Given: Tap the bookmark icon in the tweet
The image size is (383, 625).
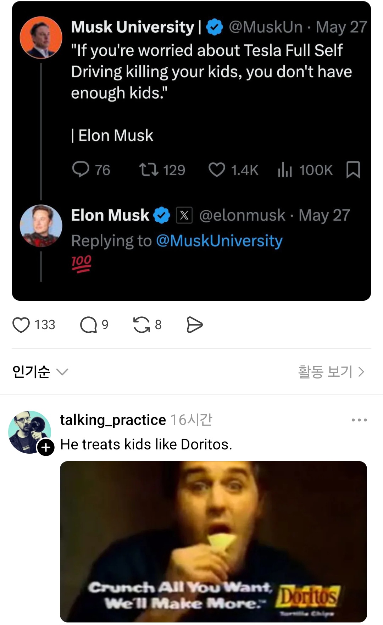Looking at the screenshot, I should coord(353,170).
